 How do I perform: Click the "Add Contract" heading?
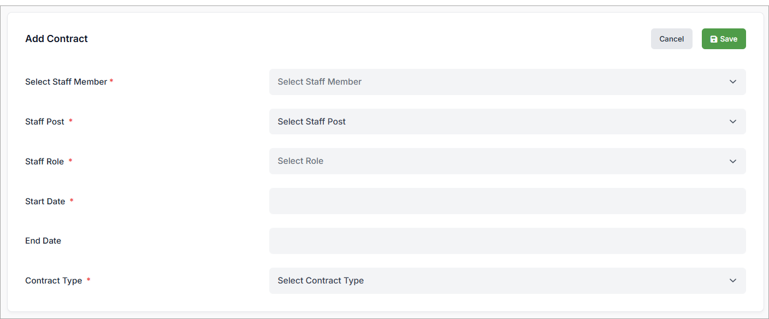pos(56,39)
